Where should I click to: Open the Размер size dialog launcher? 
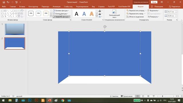tap(177, 20)
